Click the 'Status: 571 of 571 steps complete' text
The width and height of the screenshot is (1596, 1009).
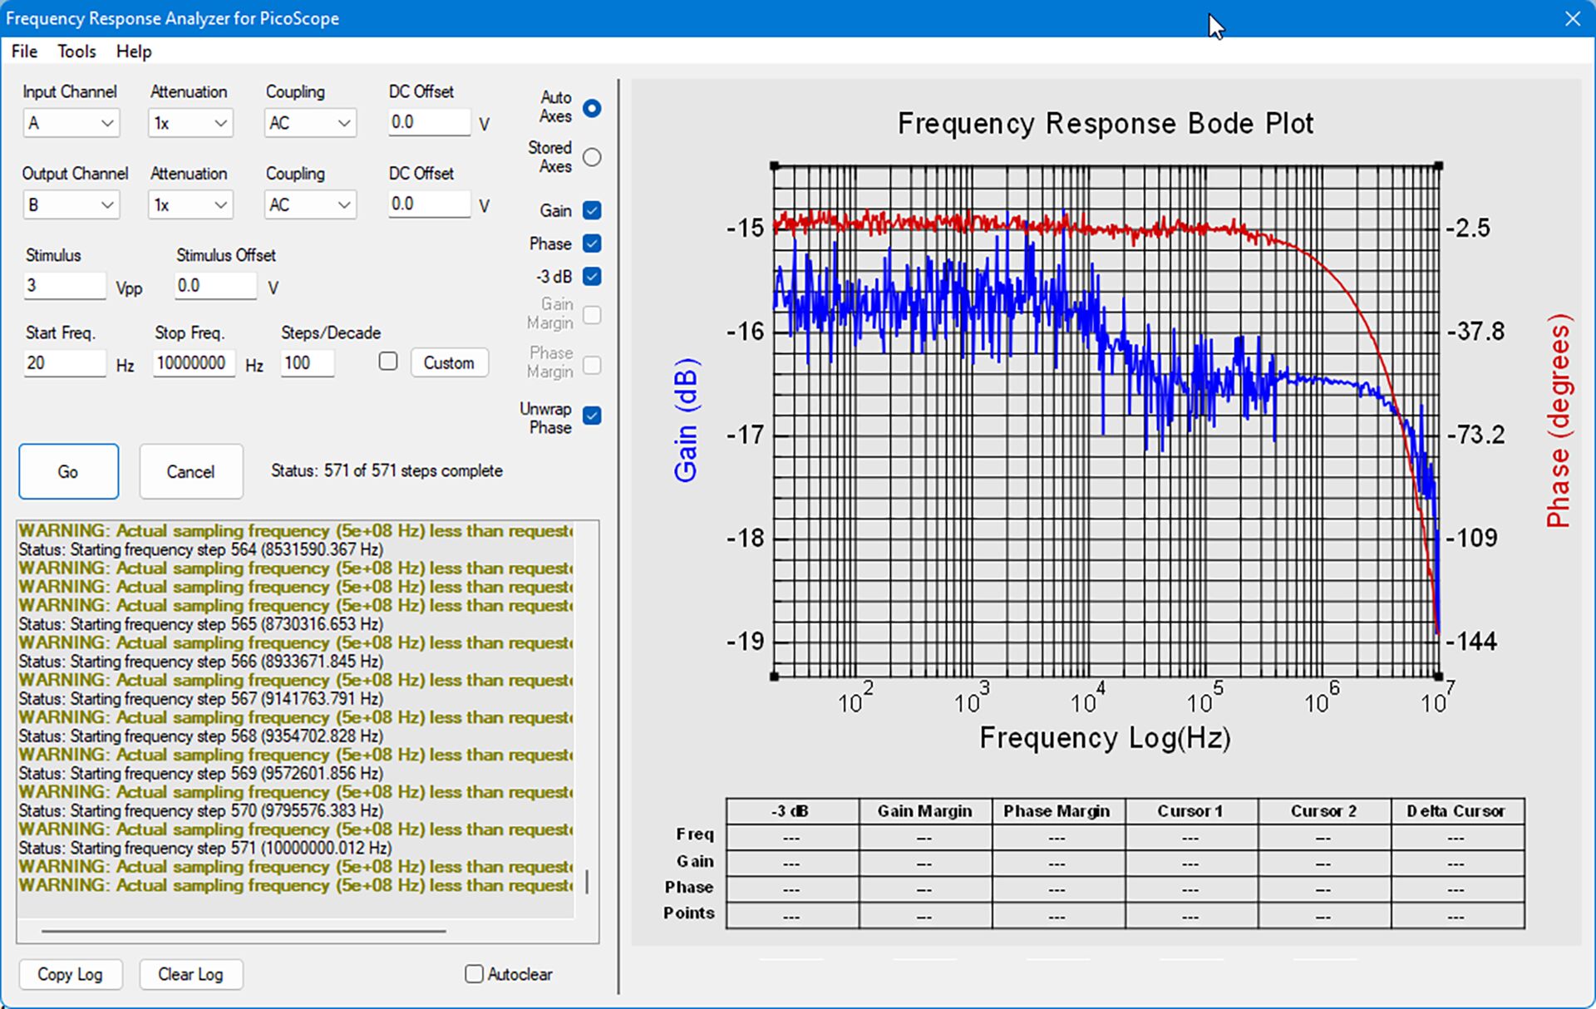pos(387,470)
